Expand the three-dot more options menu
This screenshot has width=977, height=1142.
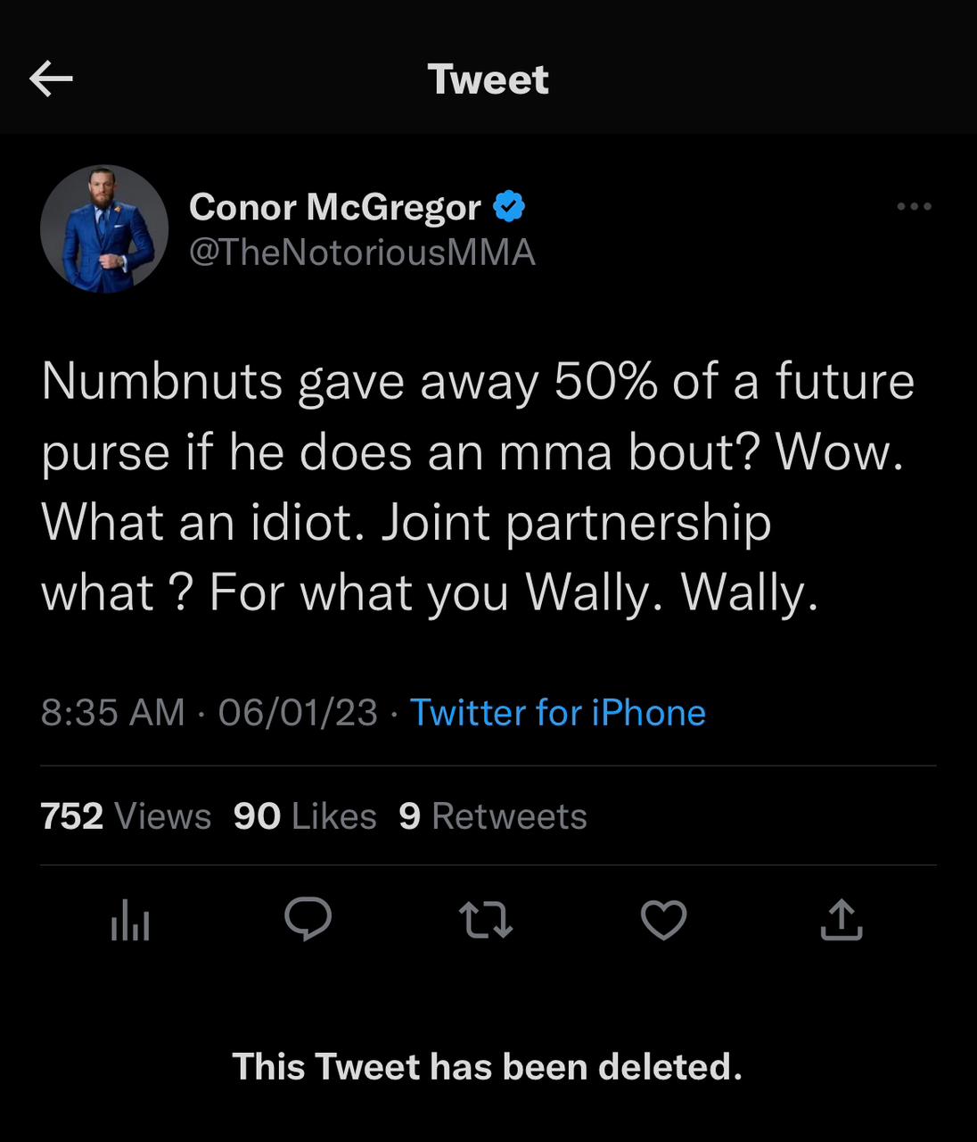tap(914, 207)
